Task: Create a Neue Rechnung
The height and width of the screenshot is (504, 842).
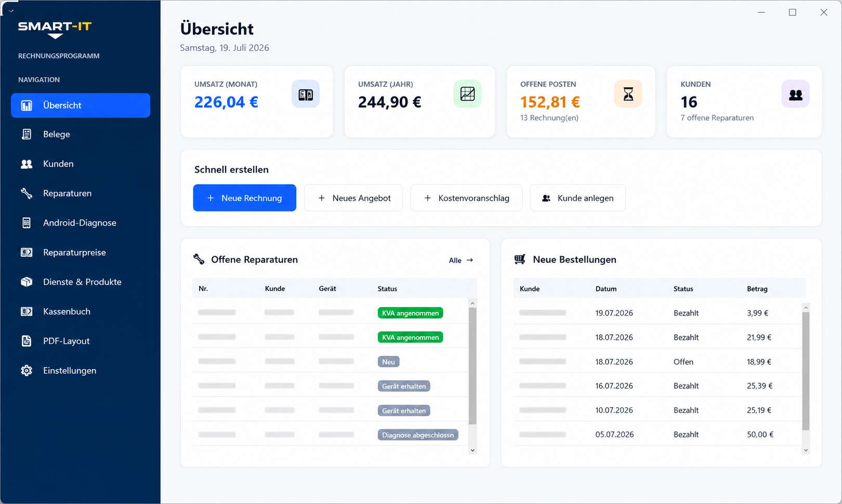Action: coord(244,198)
